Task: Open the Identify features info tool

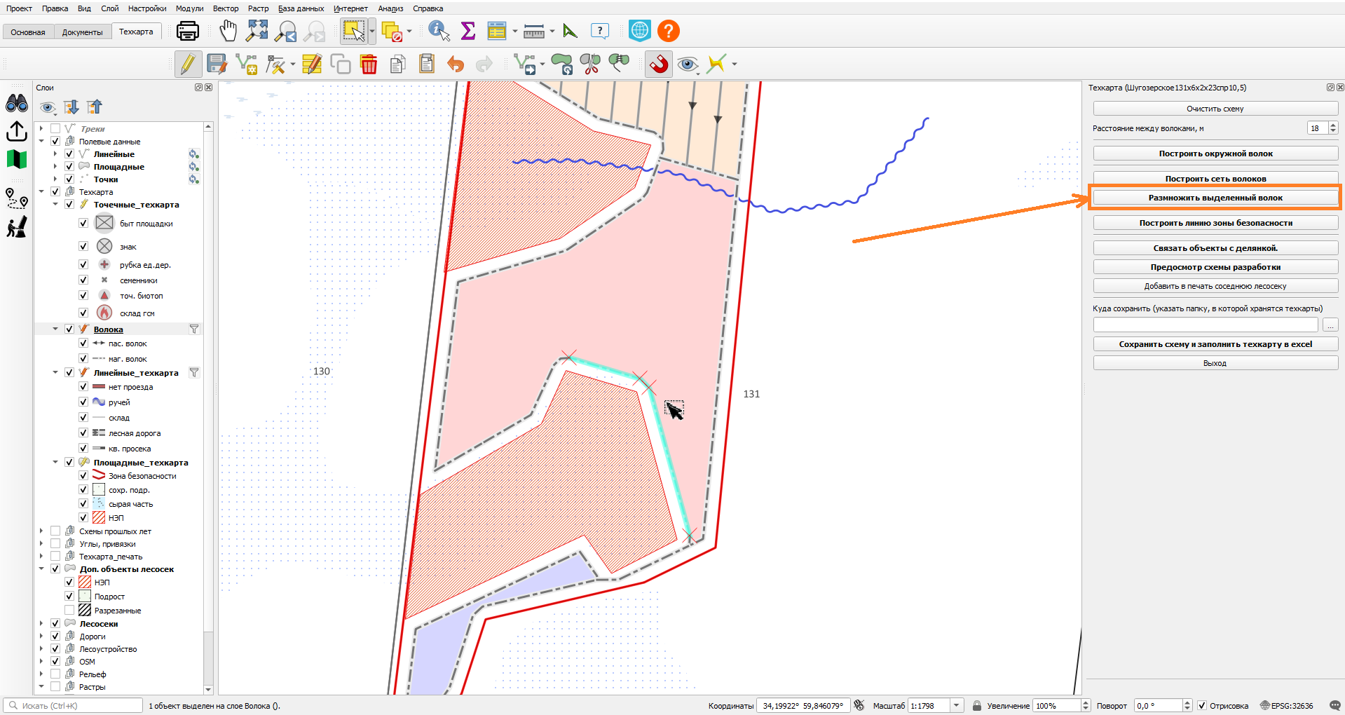Action: tap(439, 31)
